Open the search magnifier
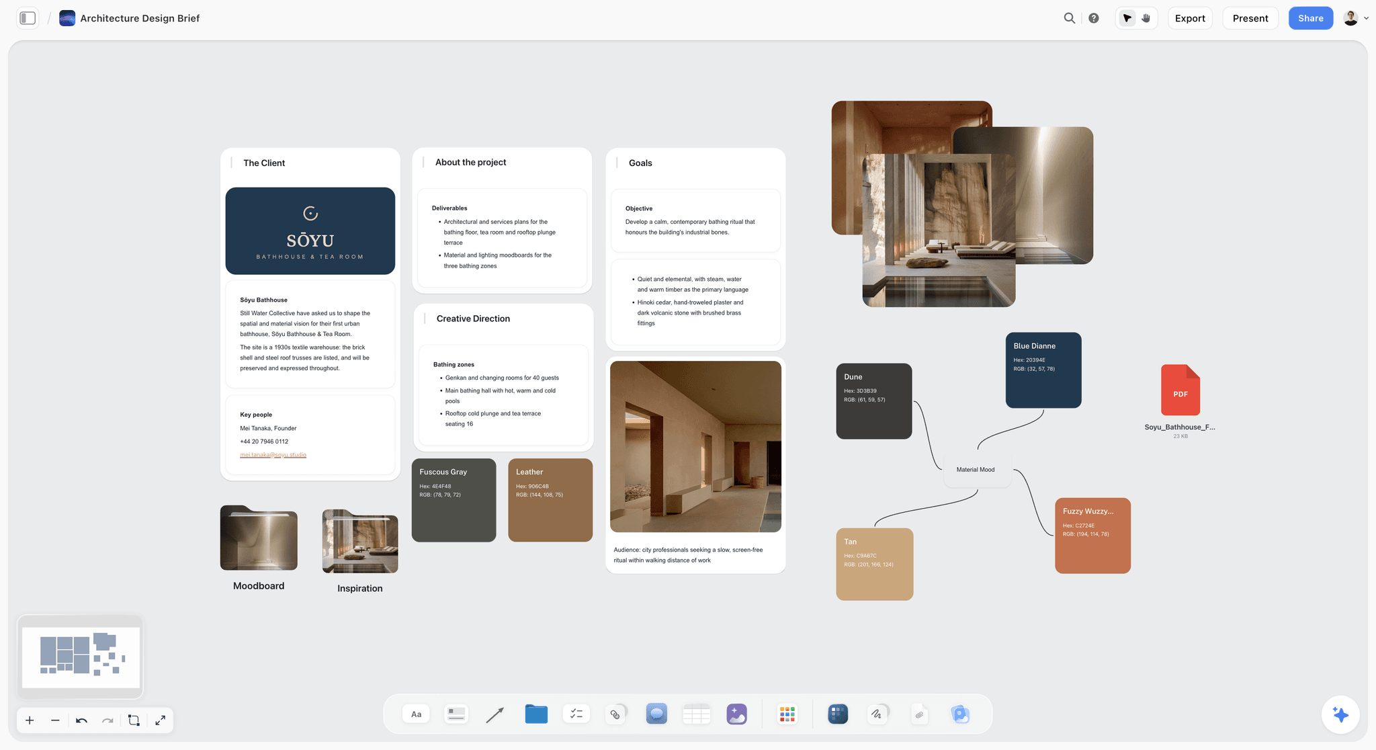This screenshot has height=750, width=1376. pyautogui.click(x=1069, y=18)
